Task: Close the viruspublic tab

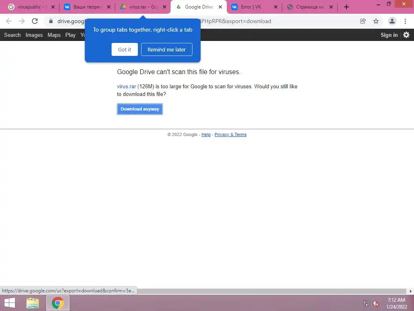Action: tap(53, 7)
